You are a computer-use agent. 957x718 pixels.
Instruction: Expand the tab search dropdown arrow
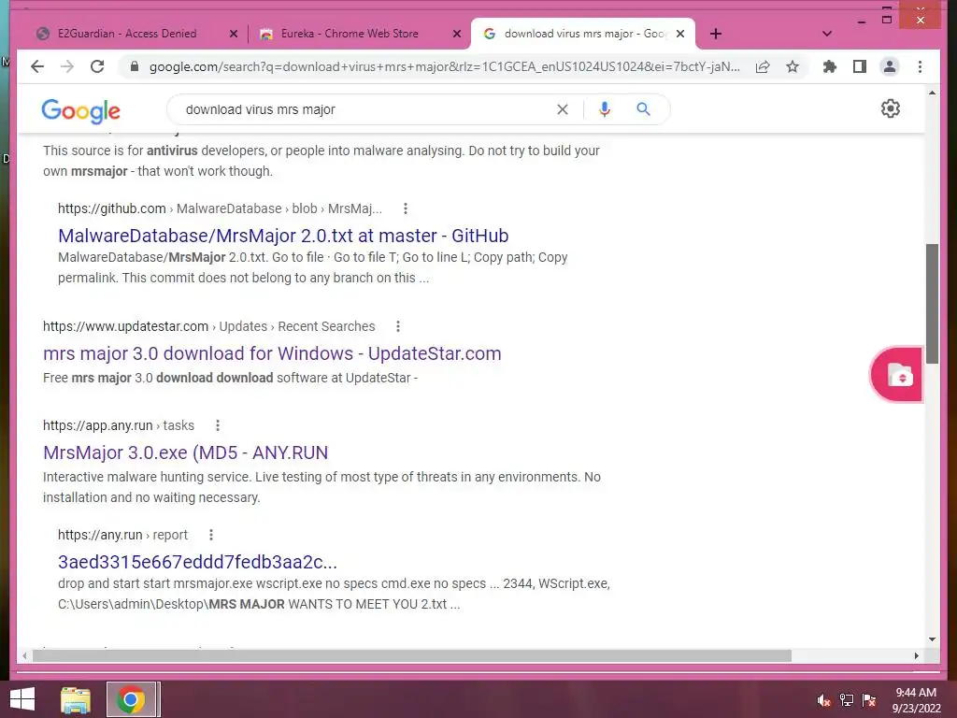826,34
